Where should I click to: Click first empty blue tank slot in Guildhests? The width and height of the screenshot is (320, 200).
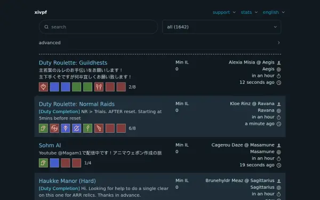(54, 87)
